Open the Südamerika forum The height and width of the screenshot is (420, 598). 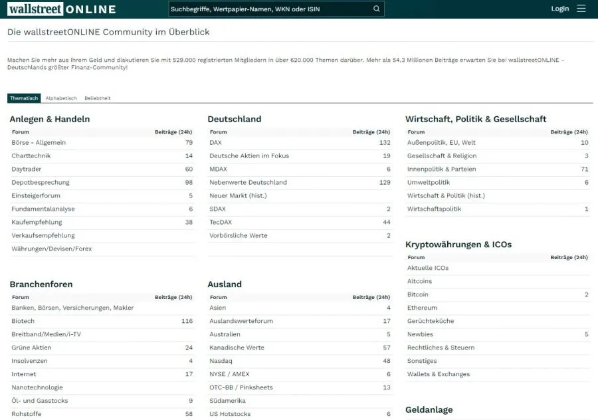[227, 401]
